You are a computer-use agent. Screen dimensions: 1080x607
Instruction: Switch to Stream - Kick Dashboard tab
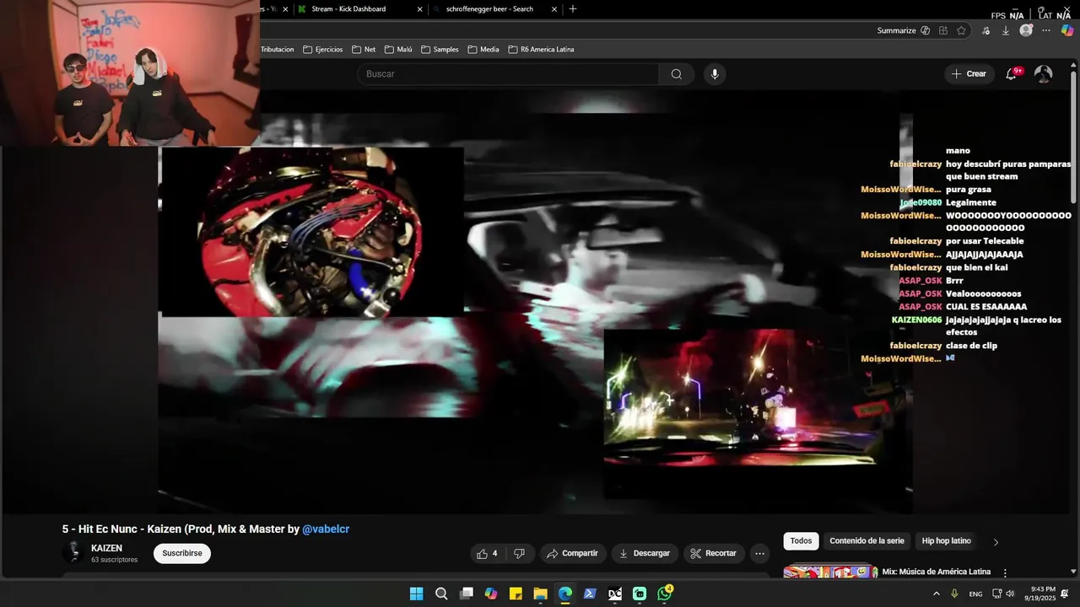pos(361,9)
